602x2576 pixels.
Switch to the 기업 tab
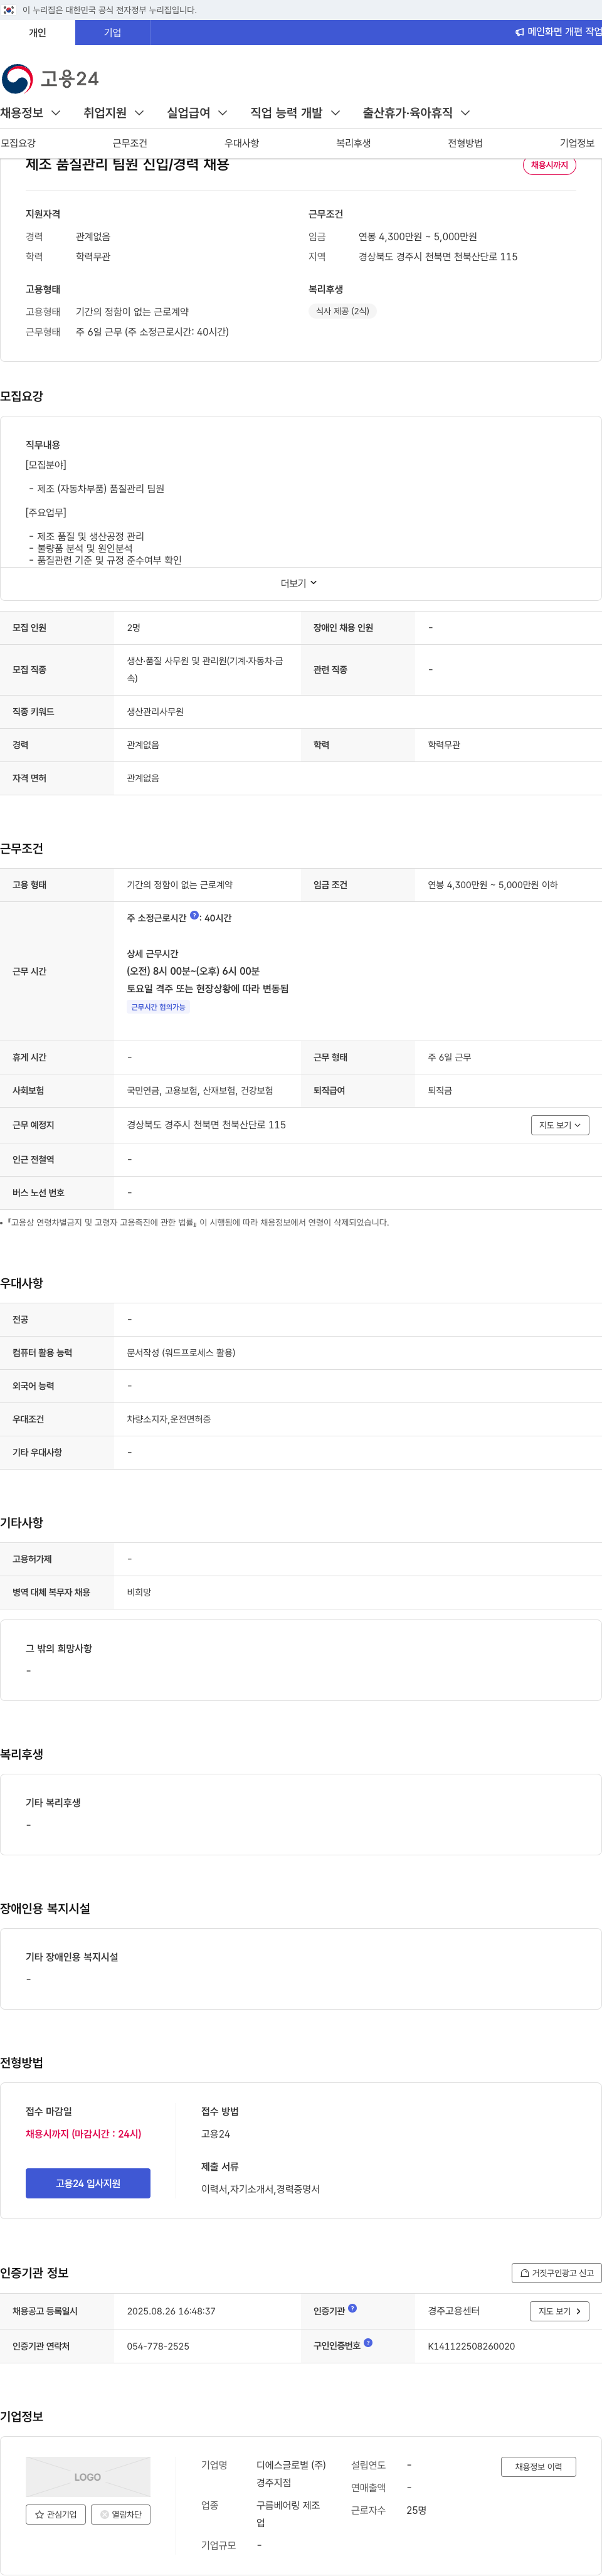coord(112,32)
